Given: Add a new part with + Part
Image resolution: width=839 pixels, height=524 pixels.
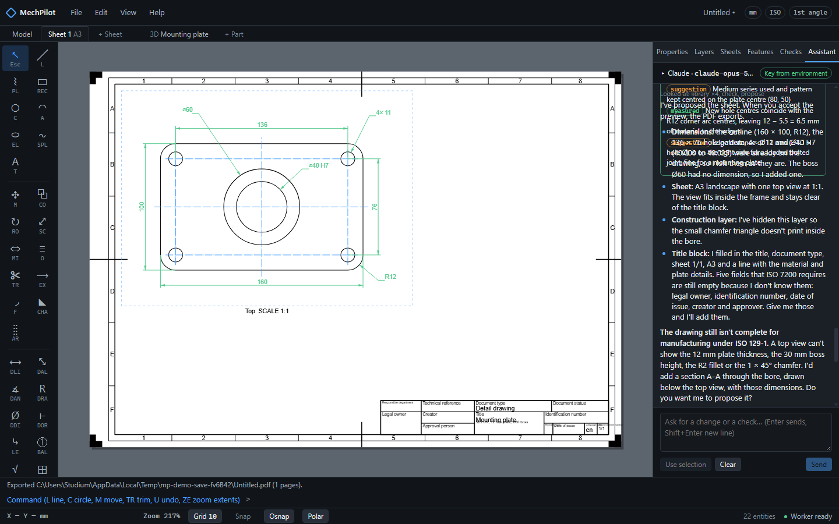Looking at the screenshot, I should (234, 34).
